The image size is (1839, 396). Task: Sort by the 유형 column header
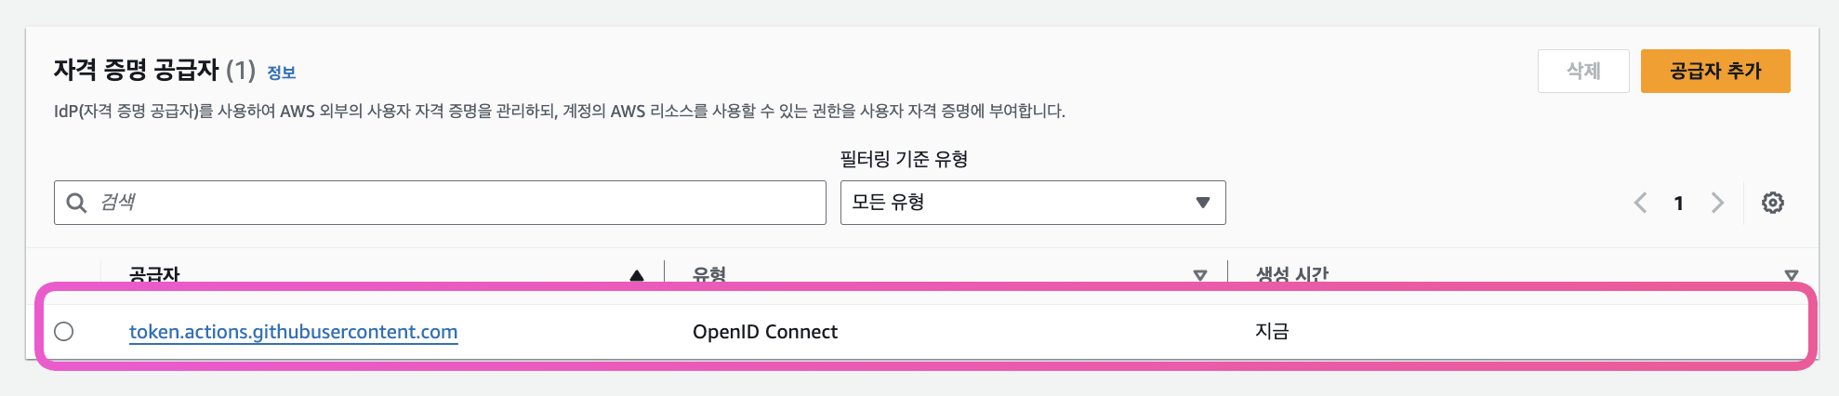tap(709, 274)
